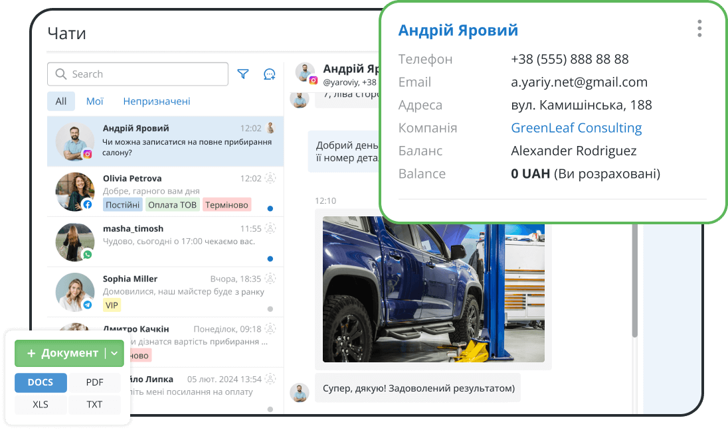Select the DOCS format option
Screen dimensions: 728x430
41,383
